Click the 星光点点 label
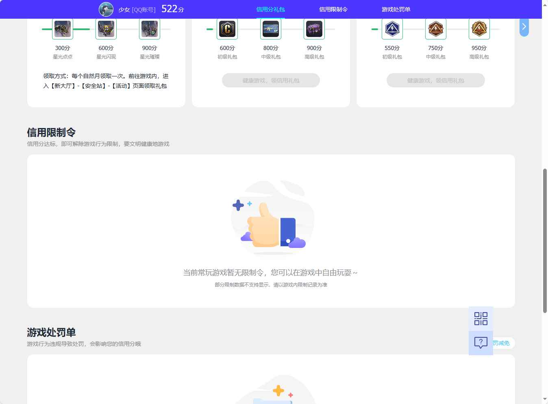Viewport: 548px width, 404px height. tap(63, 57)
